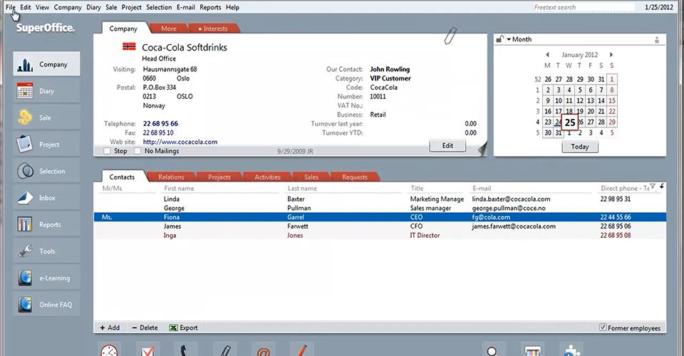Open the Diary navigator button
This screenshot has width=684, height=356.
pyautogui.click(x=46, y=91)
